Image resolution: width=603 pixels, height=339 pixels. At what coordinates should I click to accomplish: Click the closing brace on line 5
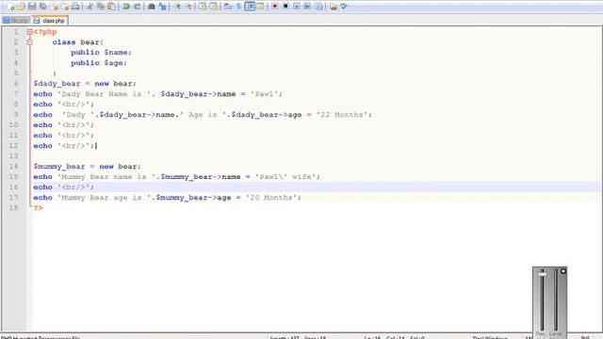[55, 73]
